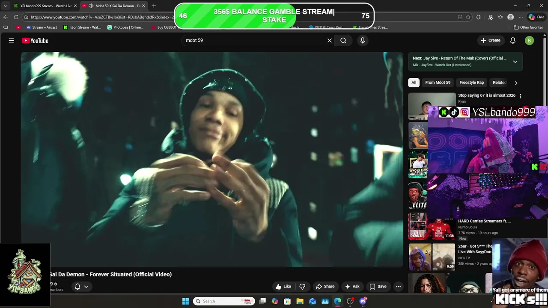Select the From Mdot 59 chip
The width and height of the screenshot is (548, 308).
click(438, 83)
